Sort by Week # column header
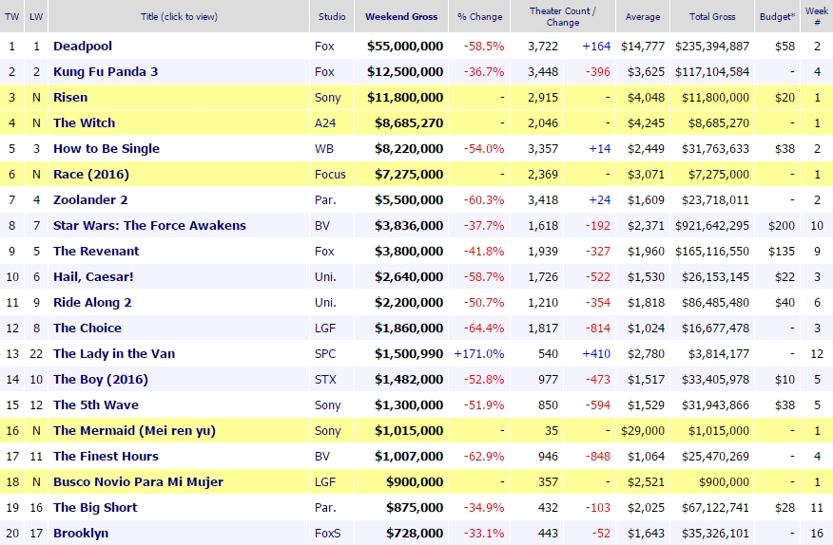Screen dimensions: 833x545 click(817, 16)
